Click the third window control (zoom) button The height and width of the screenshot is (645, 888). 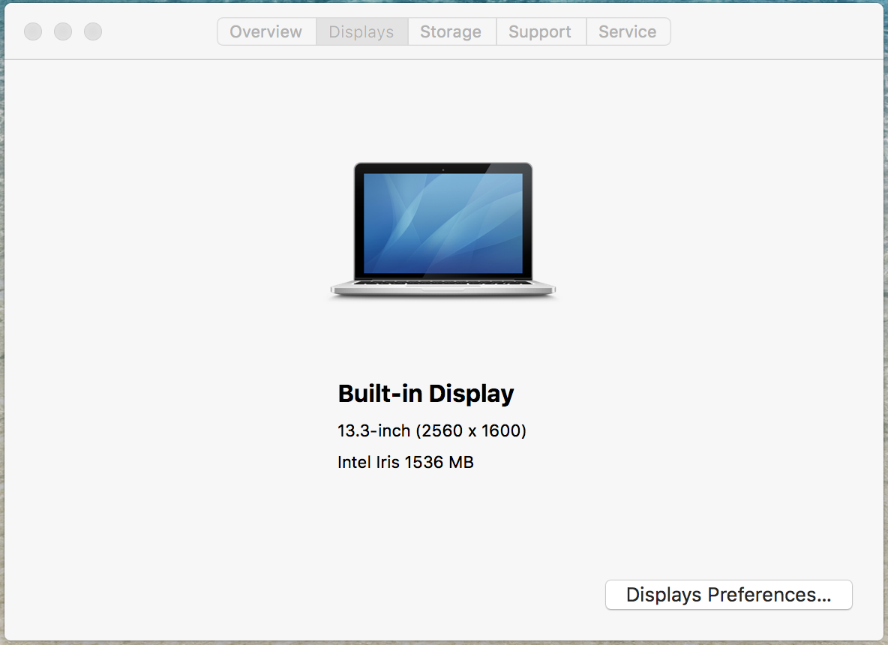[93, 31]
